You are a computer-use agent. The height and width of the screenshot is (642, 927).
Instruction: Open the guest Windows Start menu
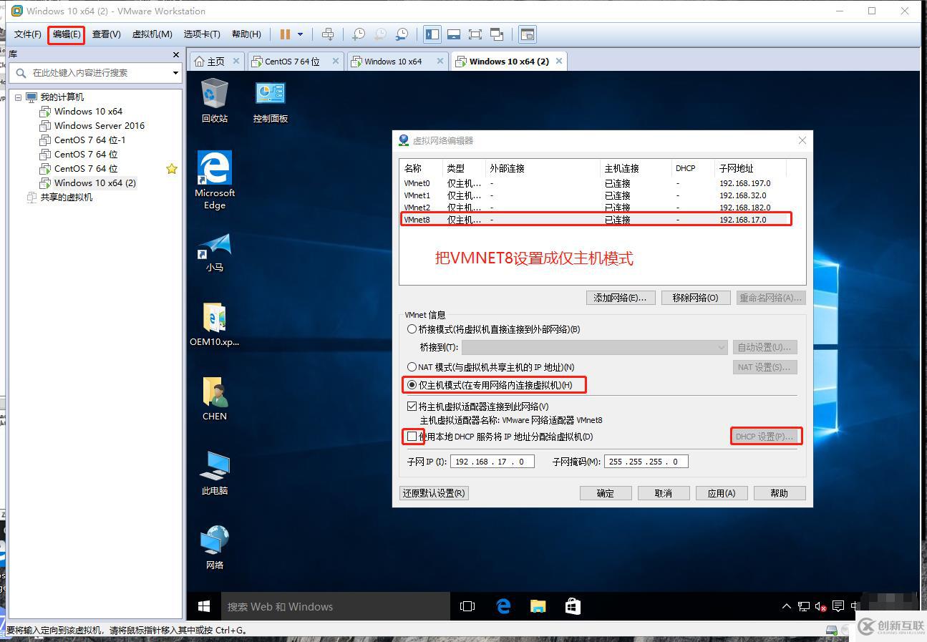pos(204,606)
